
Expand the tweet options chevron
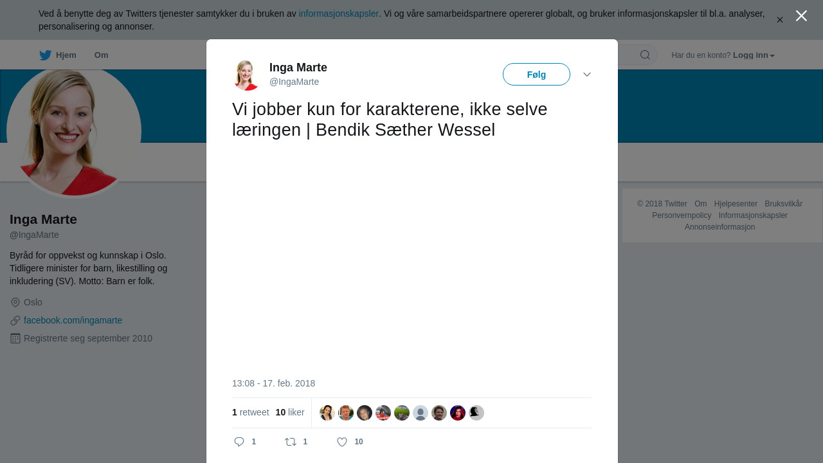[587, 75]
